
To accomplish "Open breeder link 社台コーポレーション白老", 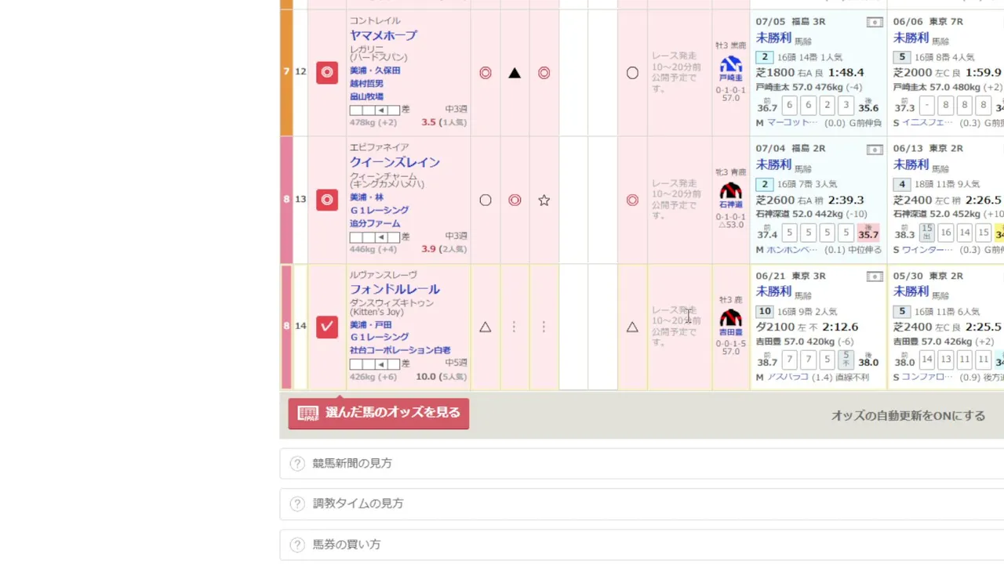I will click(x=400, y=350).
